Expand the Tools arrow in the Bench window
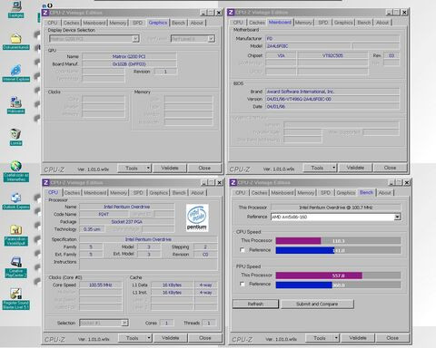This screenshot has width=436, height=348. pyautogui.click(x=336, y=338)
